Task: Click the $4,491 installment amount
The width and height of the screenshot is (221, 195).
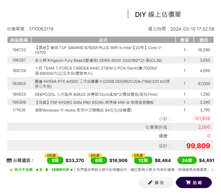Action: click(x=207, y=161)
